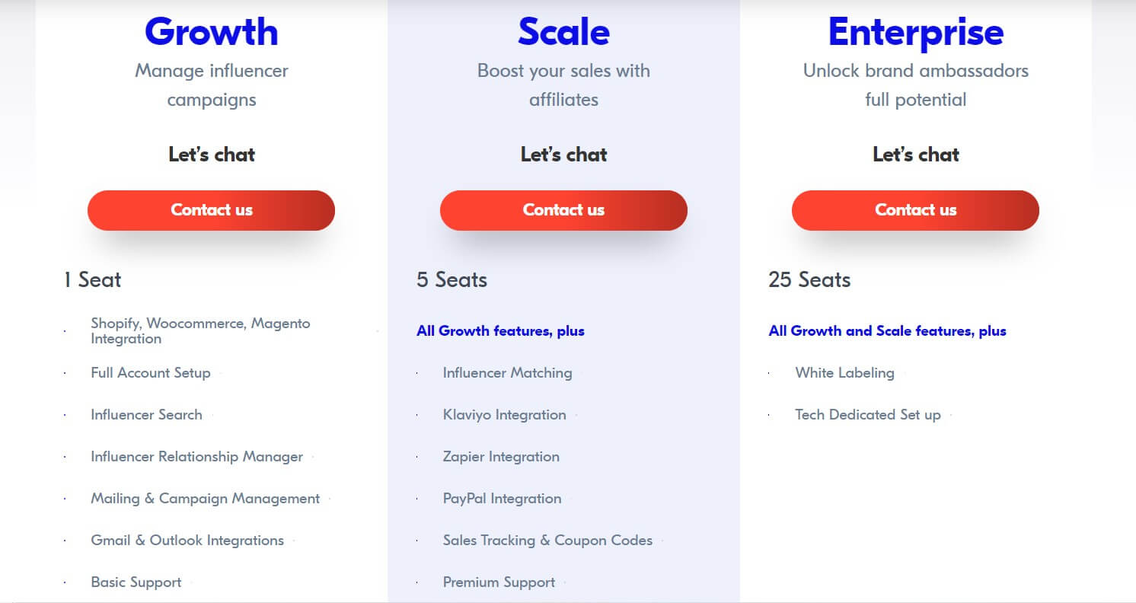Screen dimensions: 1136x603
Task: Click the Enterprise plan title
Action: coord(915,32)
